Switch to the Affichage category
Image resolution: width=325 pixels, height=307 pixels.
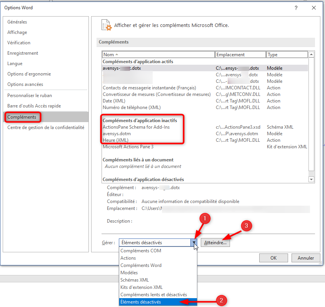[x=17, y=32]
